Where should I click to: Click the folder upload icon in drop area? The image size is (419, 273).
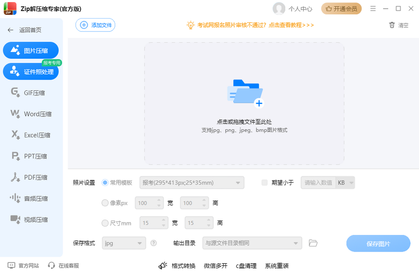[245, 93]
